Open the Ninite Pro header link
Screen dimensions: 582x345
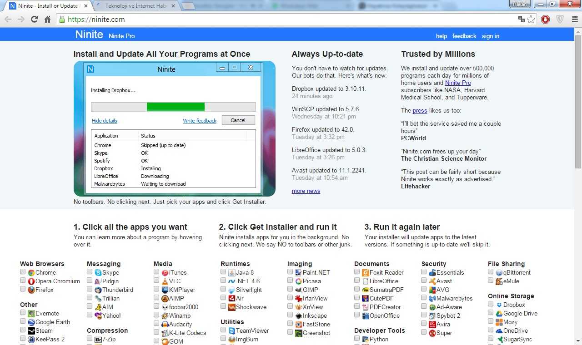(121, 36)
